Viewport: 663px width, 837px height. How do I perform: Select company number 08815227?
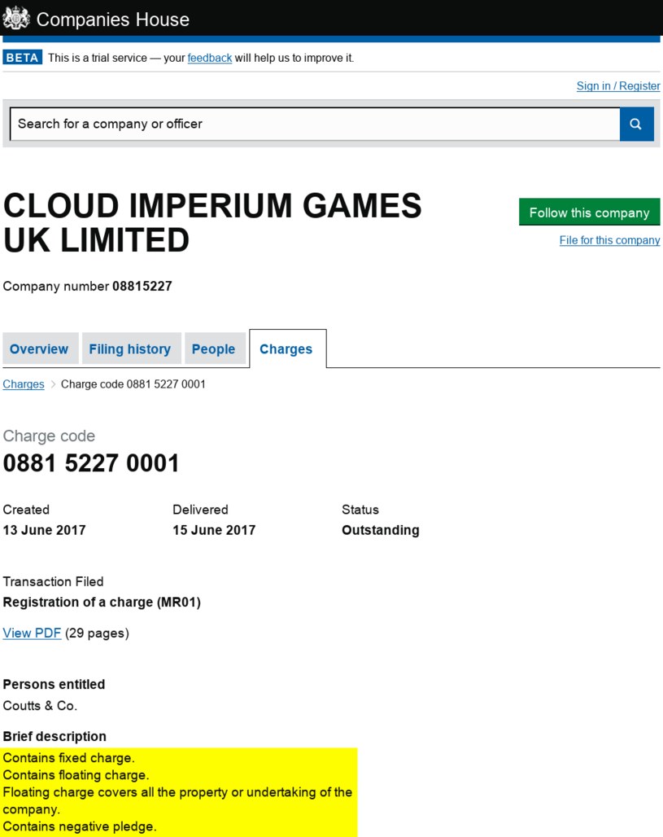[142, 286]
